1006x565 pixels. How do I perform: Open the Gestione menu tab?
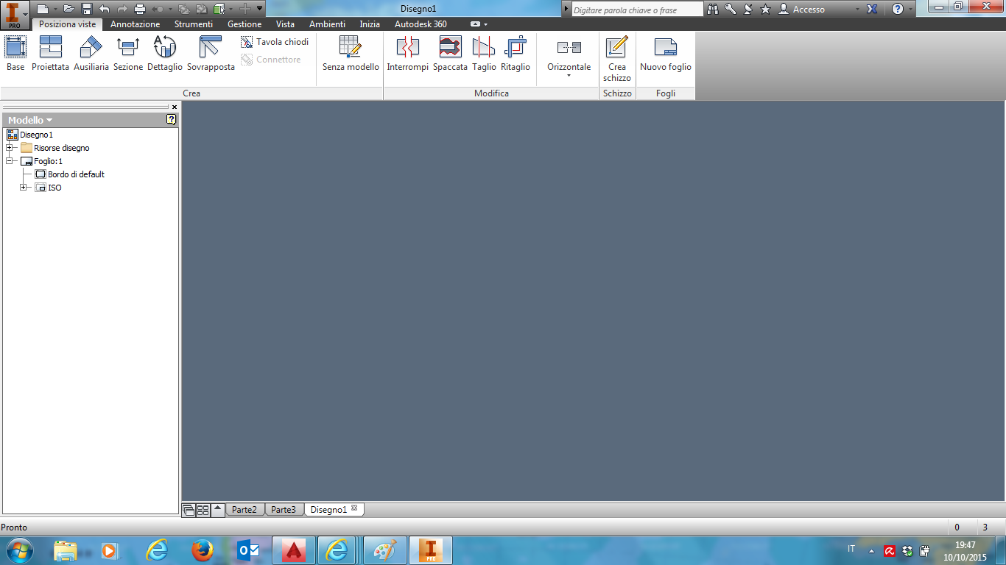(x=244, y=24)
